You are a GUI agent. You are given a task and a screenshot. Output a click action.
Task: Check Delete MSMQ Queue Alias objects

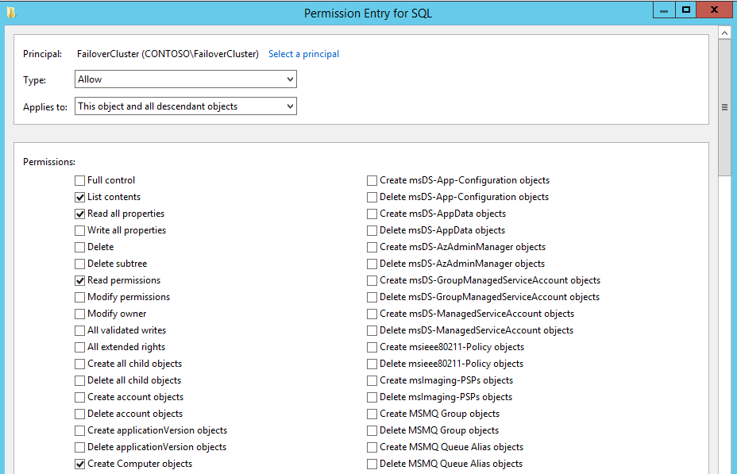372,464
